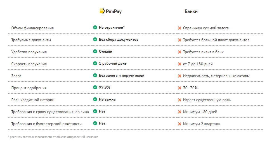
Task: Click green checkmark beside 'Не ограничен'
Action: tap(95, 28)
